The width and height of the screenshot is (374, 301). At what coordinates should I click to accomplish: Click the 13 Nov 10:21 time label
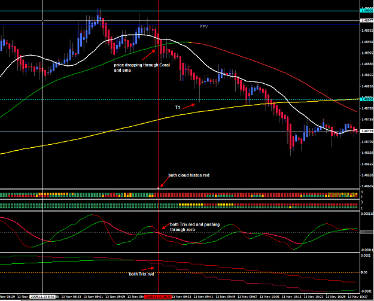(314, 297)
